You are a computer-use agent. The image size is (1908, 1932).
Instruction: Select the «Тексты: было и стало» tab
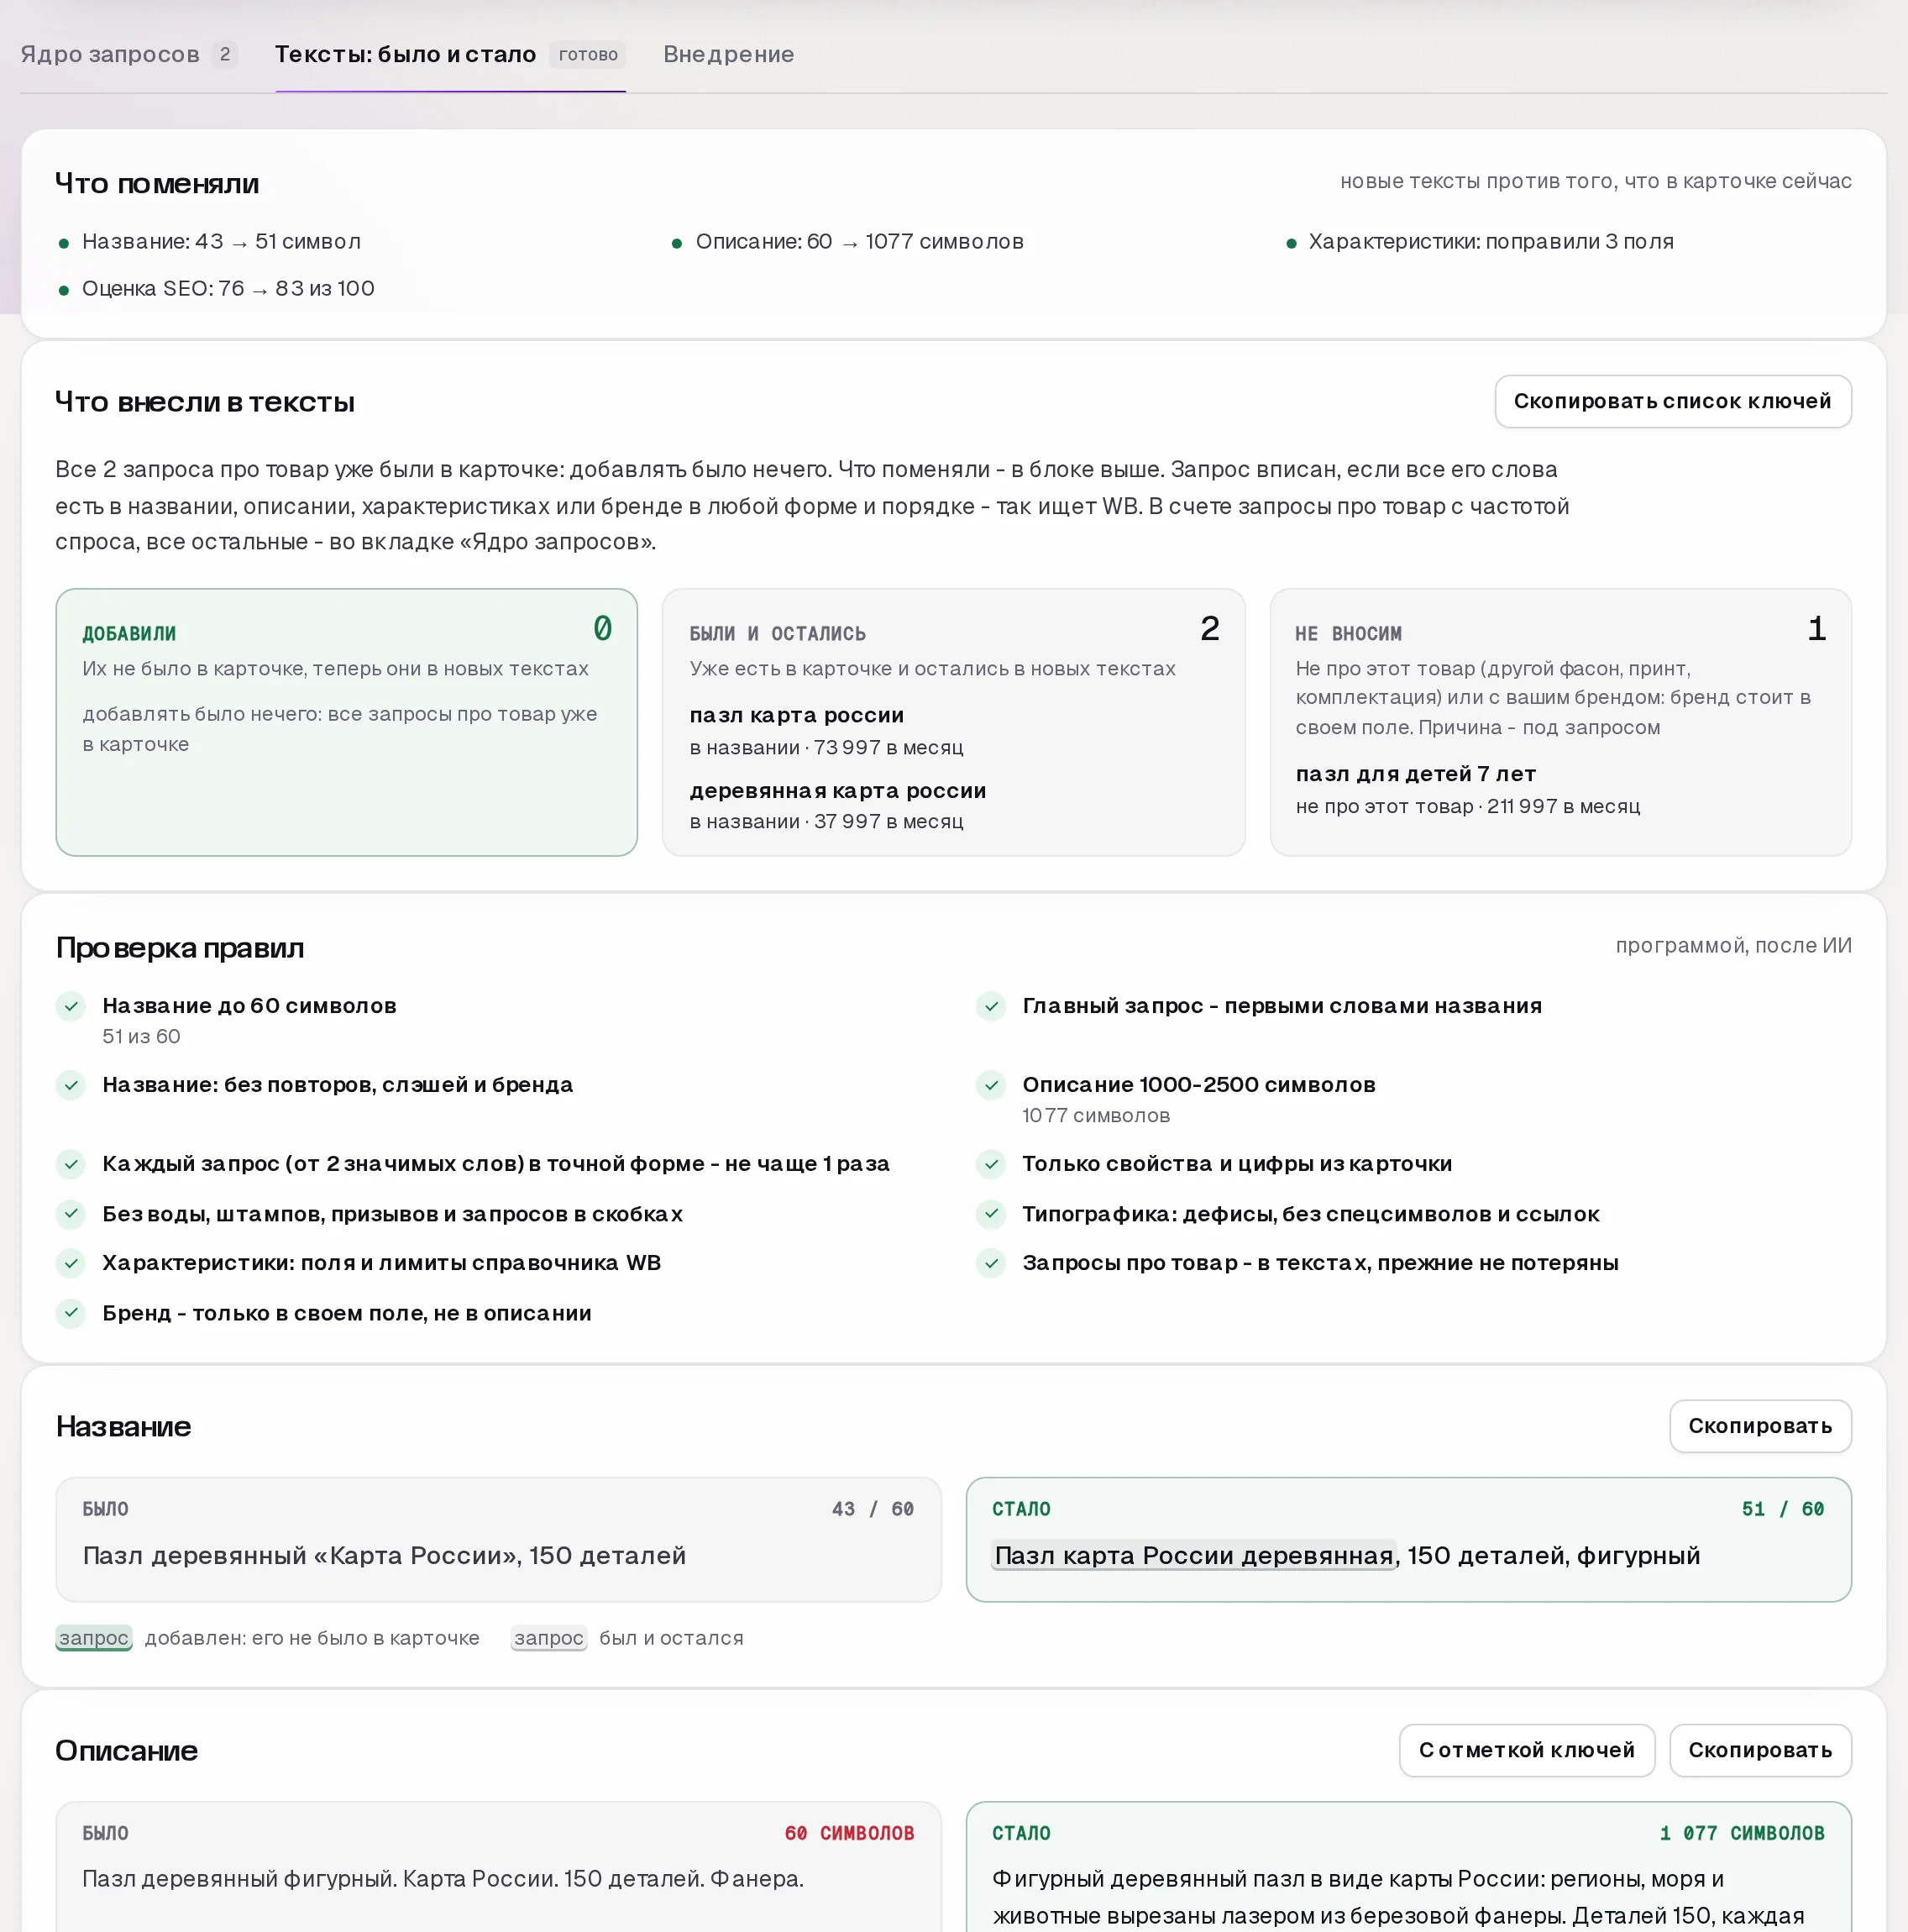coord(450,54)
